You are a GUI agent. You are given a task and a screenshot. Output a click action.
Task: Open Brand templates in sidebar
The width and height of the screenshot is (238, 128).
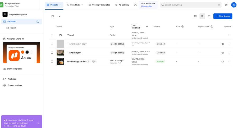pos(13,69)
